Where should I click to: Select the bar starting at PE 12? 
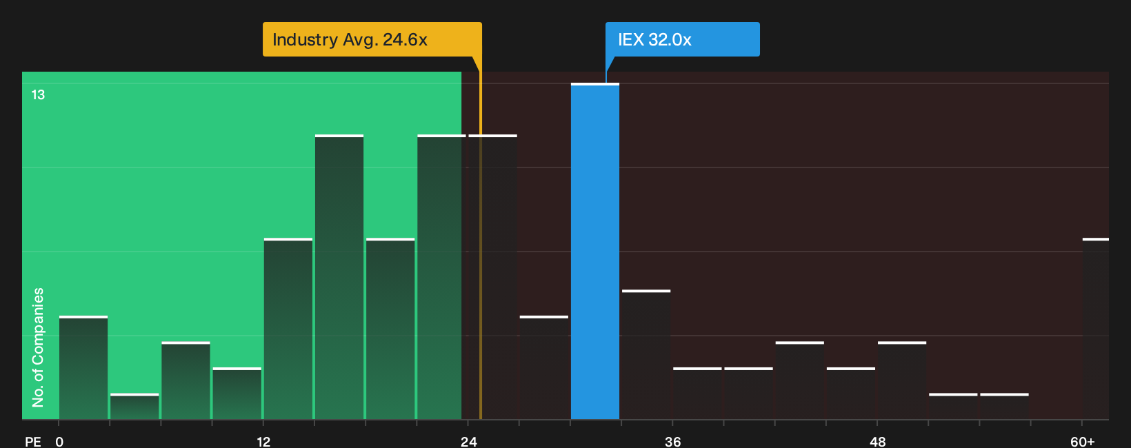pos(288,329)
